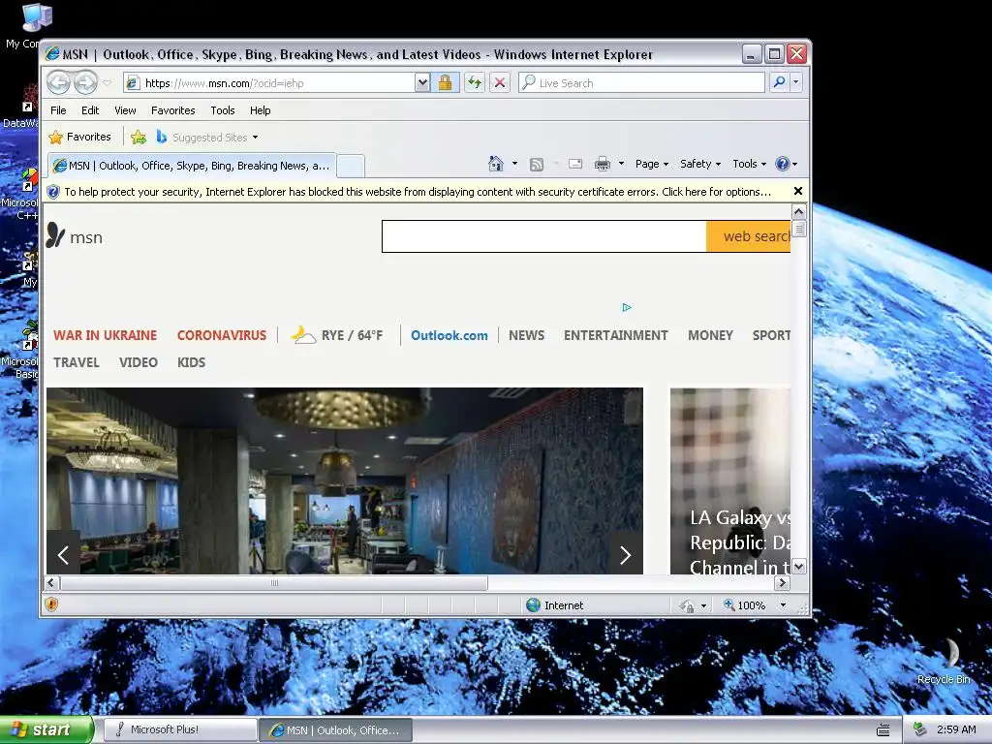Refresh the page with the green arrows icon
Viewport: 992px width, 744px height.
(x=475, y=83)
